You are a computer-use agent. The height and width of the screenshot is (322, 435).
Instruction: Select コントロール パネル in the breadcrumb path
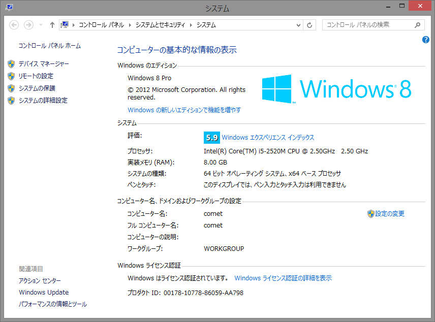(x=101, y=25)
